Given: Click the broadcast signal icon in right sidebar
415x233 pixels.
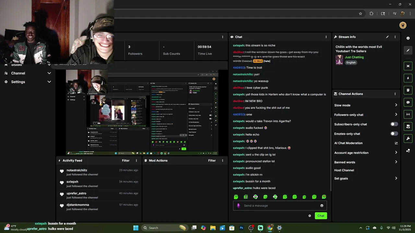Looking at the screenshot, I should tap(408, 114).
